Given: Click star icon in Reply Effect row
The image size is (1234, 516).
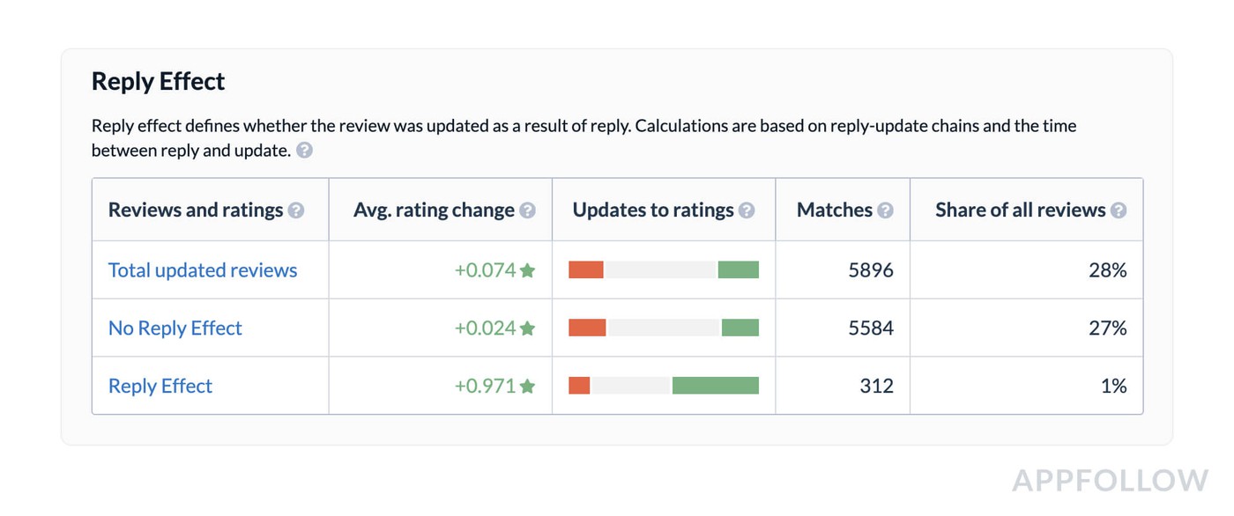Looking at the screenshot, I should pyautogui.click(x=528, y=386).
